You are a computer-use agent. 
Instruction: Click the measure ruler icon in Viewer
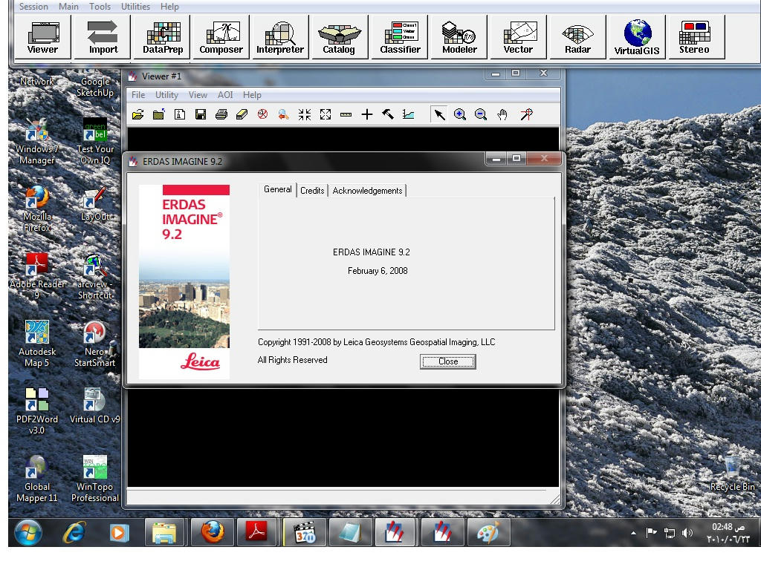click(x=346, y=114)
